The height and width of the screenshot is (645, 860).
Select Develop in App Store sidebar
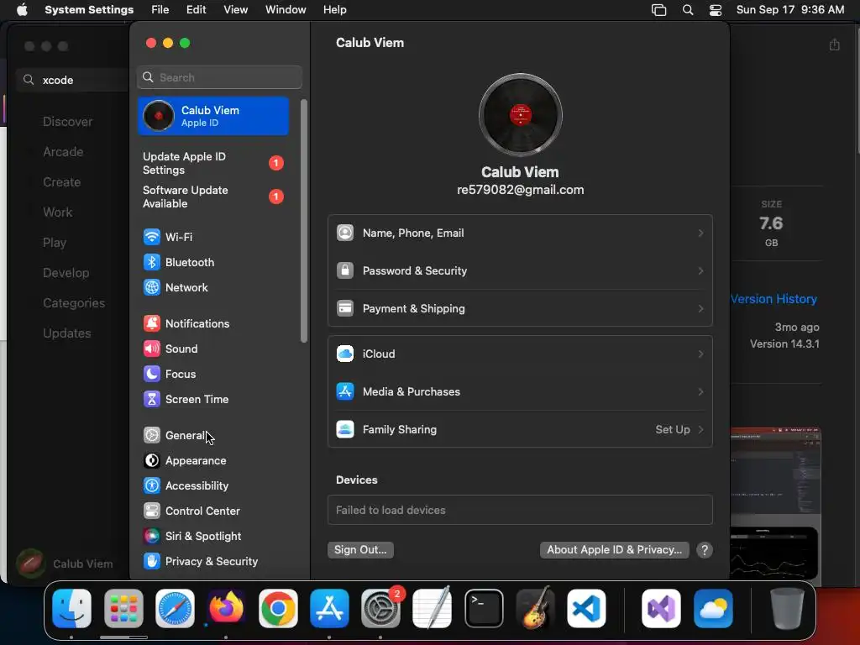pos(66,273)
